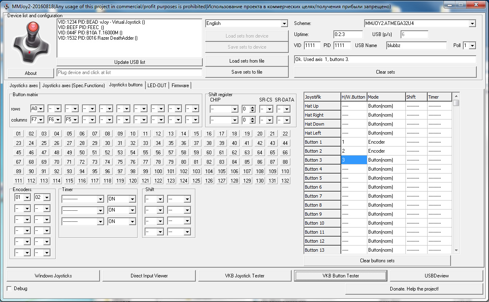Screen dimensions: 489x302
Task: Open the rows A0 dropdown
Action: [41, 109]
